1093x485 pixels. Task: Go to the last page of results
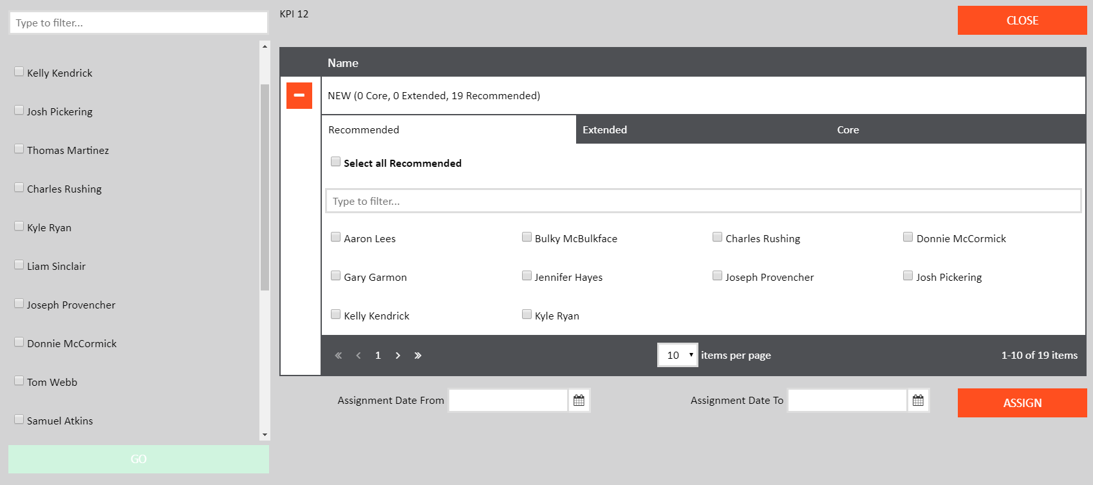(x=418, y=356)
